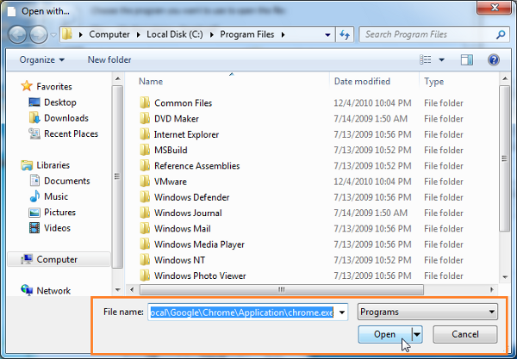Viewport: 517px width, 359px height.
Task: Select the Internet Explorer folder
Action: click(x=186, y=134)
